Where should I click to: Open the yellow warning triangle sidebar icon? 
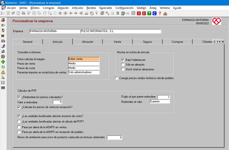point(3,72)
